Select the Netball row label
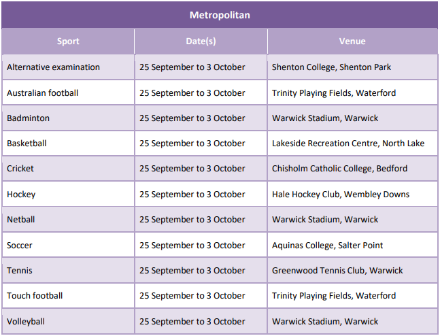Image resolution: width=440 pixels, height=336 pixels. tap(21, 220)
